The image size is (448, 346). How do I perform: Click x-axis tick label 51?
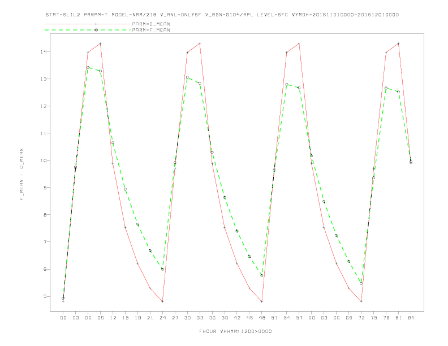[x=274, y=318]
